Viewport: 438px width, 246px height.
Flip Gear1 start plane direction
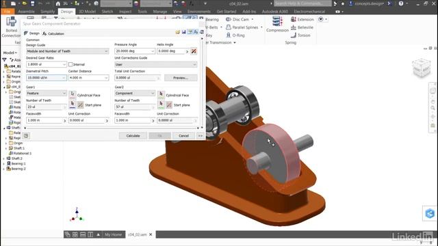pyautogui.click(x=81, y=105)
